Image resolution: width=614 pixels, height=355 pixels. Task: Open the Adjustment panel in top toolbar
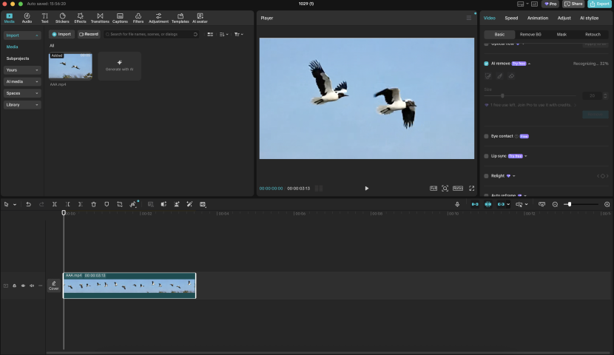pyautogui.click(x=158, y=18)
